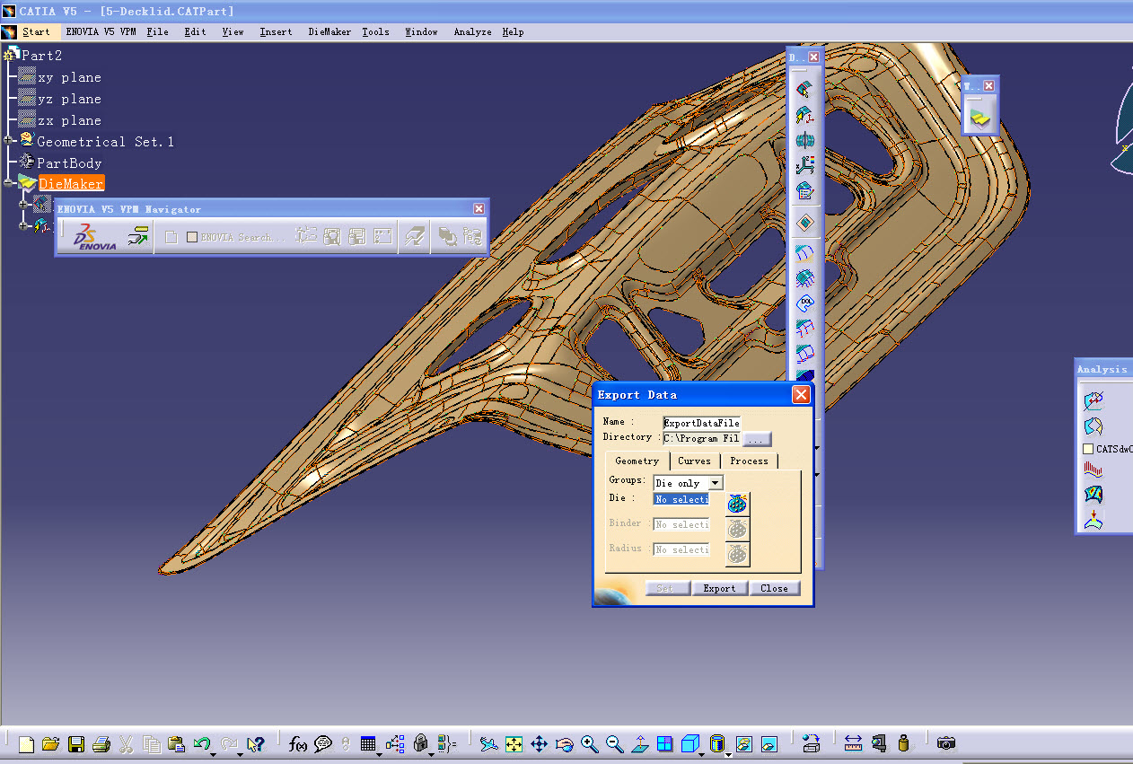This screenshot has width=1133, height=764.
Task: Open the Insert menu
Action: point(276,31)
